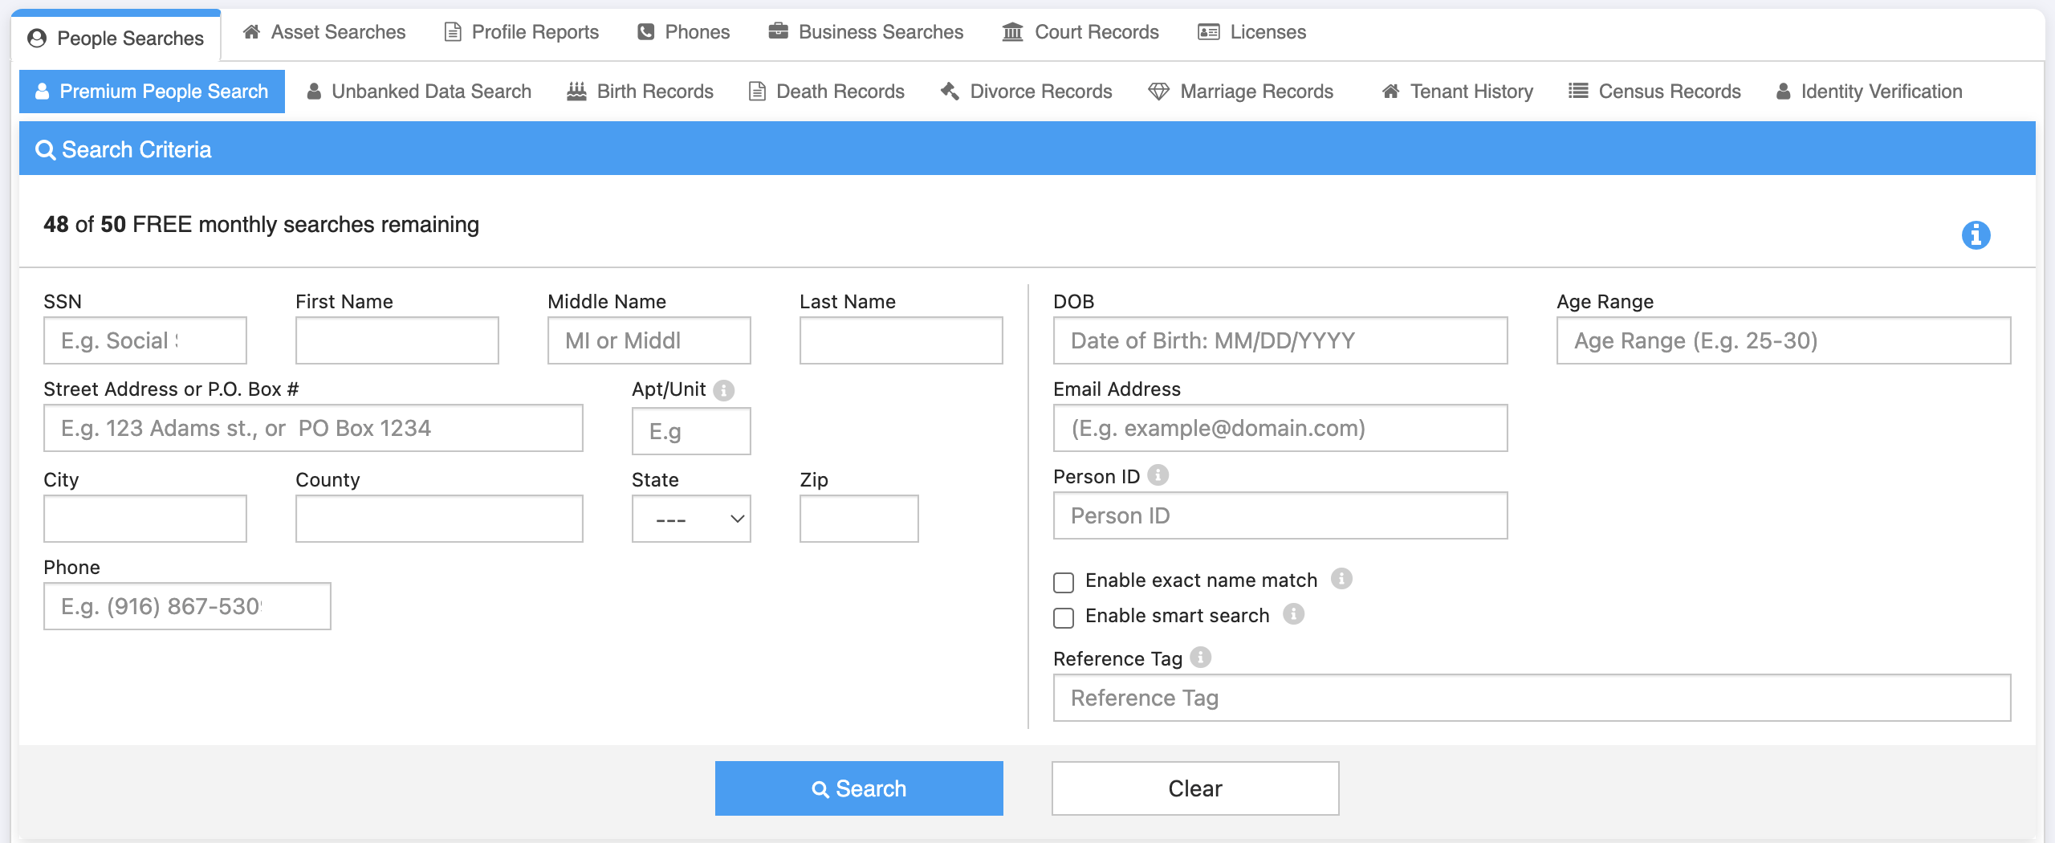
Task: Focus the City field
Action: pyautogui.click(x=145, y=519)
